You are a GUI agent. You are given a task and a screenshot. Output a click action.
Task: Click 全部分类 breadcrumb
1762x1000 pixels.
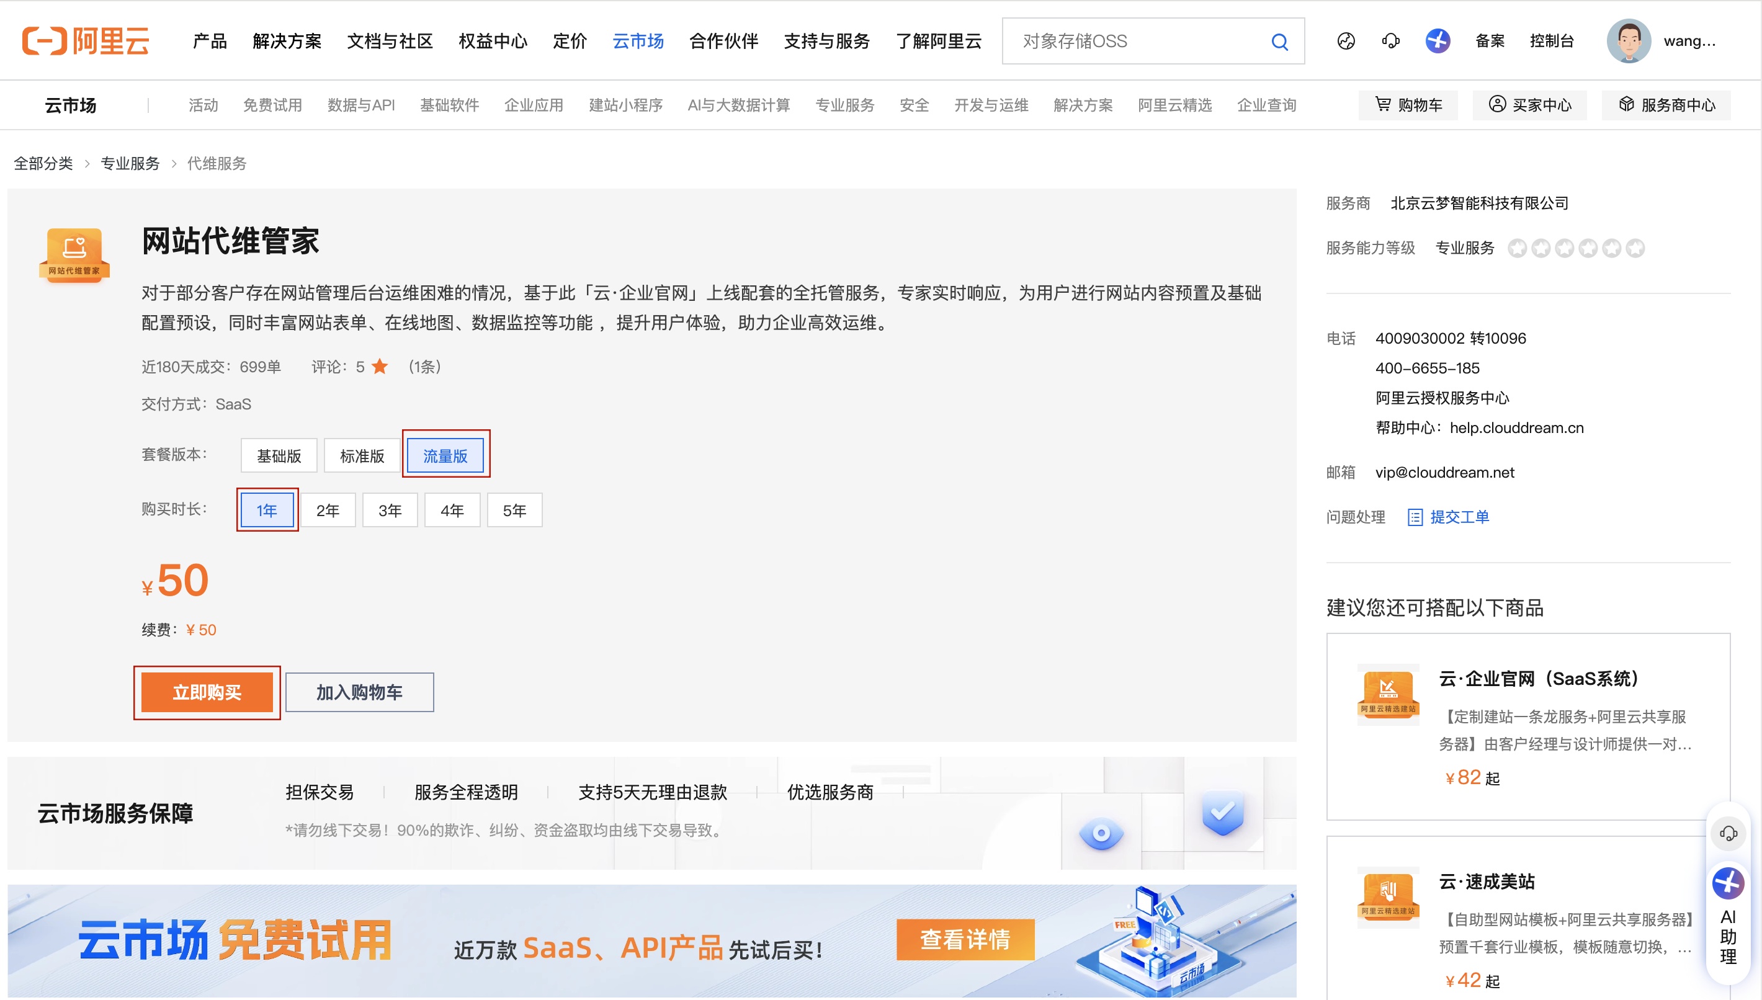pos(43,164)
